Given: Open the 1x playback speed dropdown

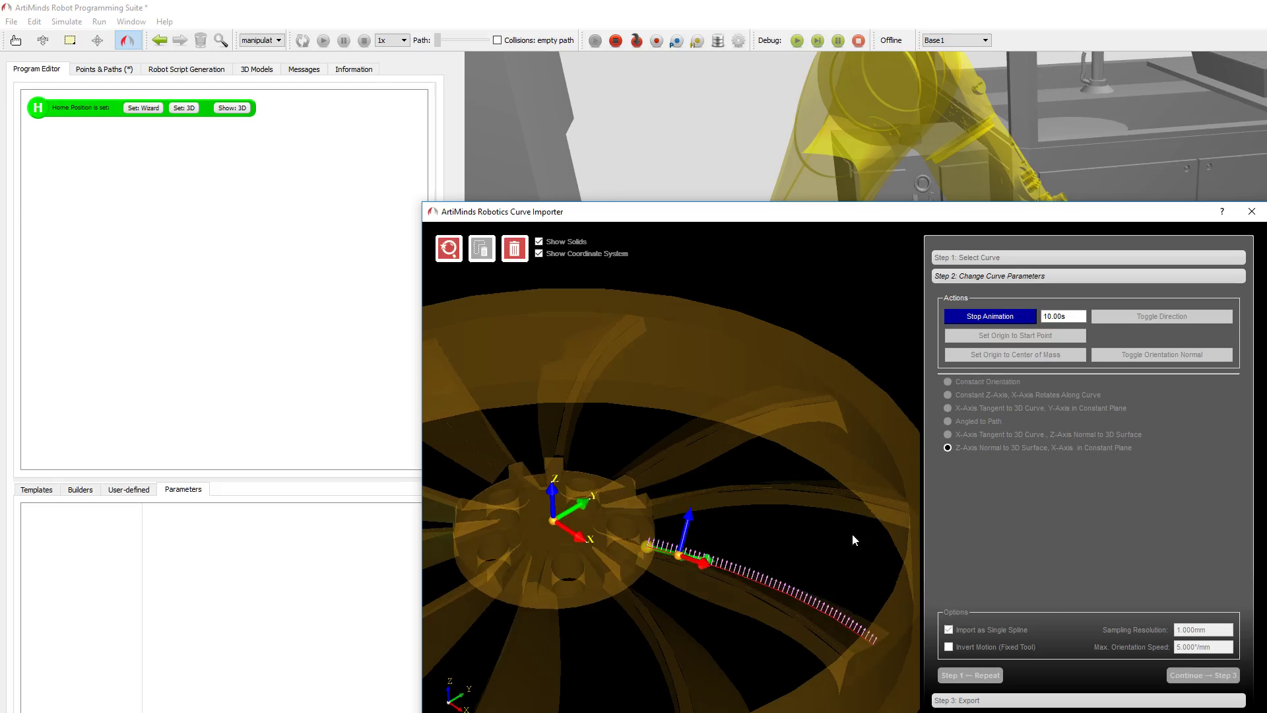Looking at the screenshot, I should pyautogui.click(x=392, y=40).
